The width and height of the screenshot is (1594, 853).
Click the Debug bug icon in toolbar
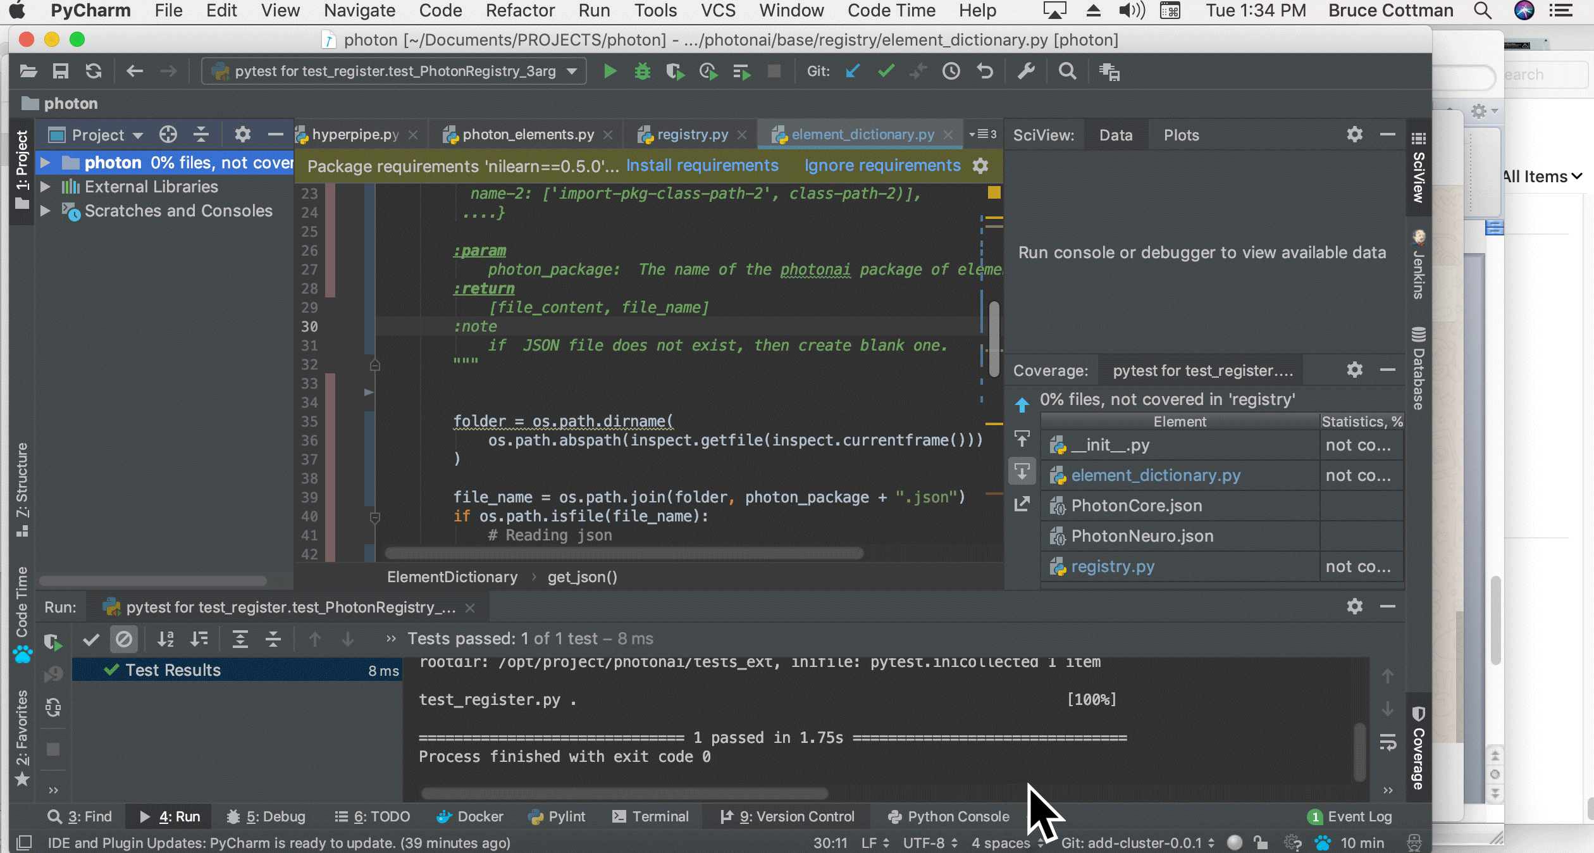(642, 72)
